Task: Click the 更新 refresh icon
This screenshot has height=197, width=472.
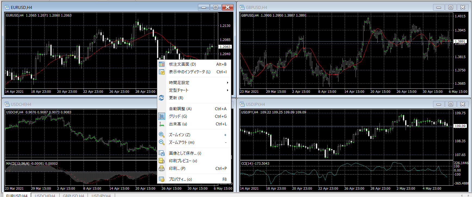Action: point(162,98)
